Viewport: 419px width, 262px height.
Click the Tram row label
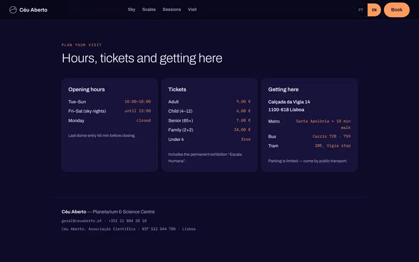(x=273, y=146)
